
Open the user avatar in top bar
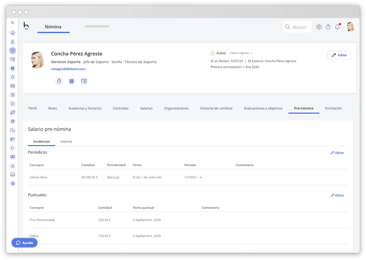tap(350, 27)
